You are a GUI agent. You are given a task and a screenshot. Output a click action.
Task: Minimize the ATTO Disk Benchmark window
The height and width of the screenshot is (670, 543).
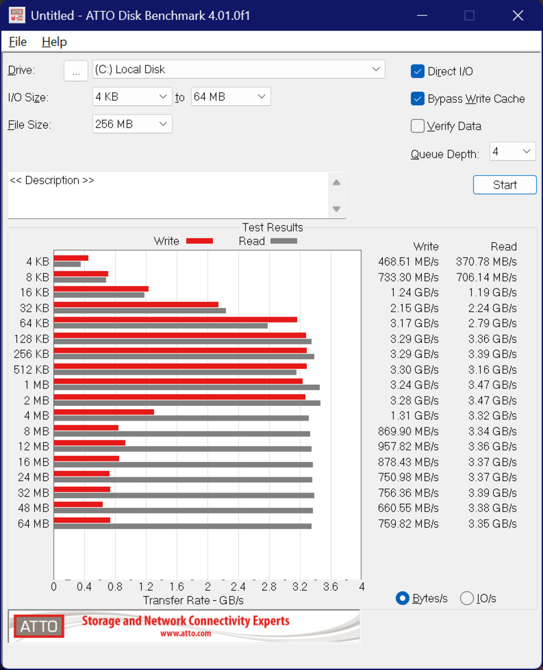coord(422,15)
